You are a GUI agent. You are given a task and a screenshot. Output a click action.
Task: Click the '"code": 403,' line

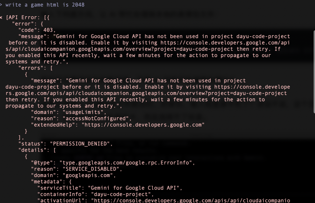[x=37, y=30]
